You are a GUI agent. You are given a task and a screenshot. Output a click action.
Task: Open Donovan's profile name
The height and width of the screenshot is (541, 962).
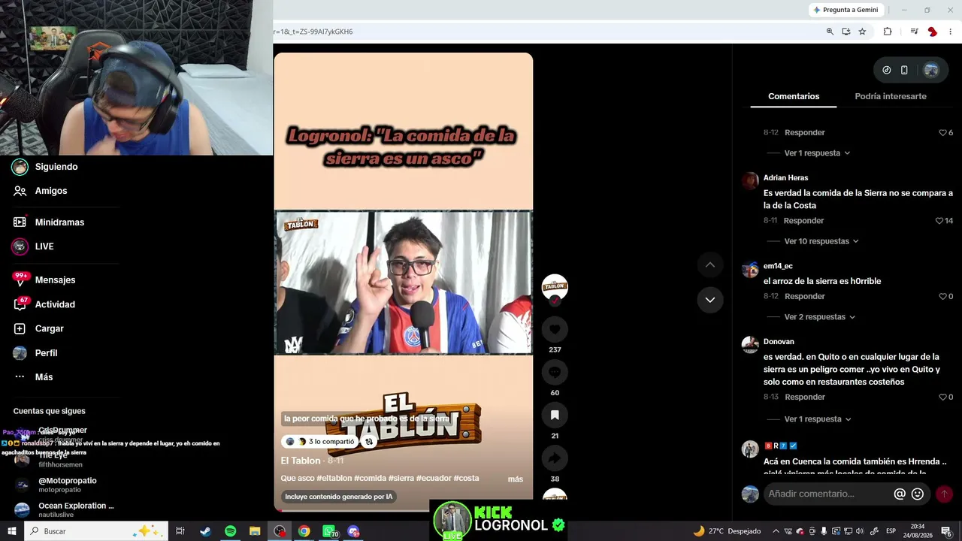click(x=779, y=342)
